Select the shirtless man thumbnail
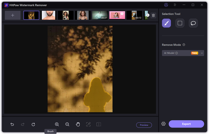This screenshot has width=209, height=134. coord(48,15)
